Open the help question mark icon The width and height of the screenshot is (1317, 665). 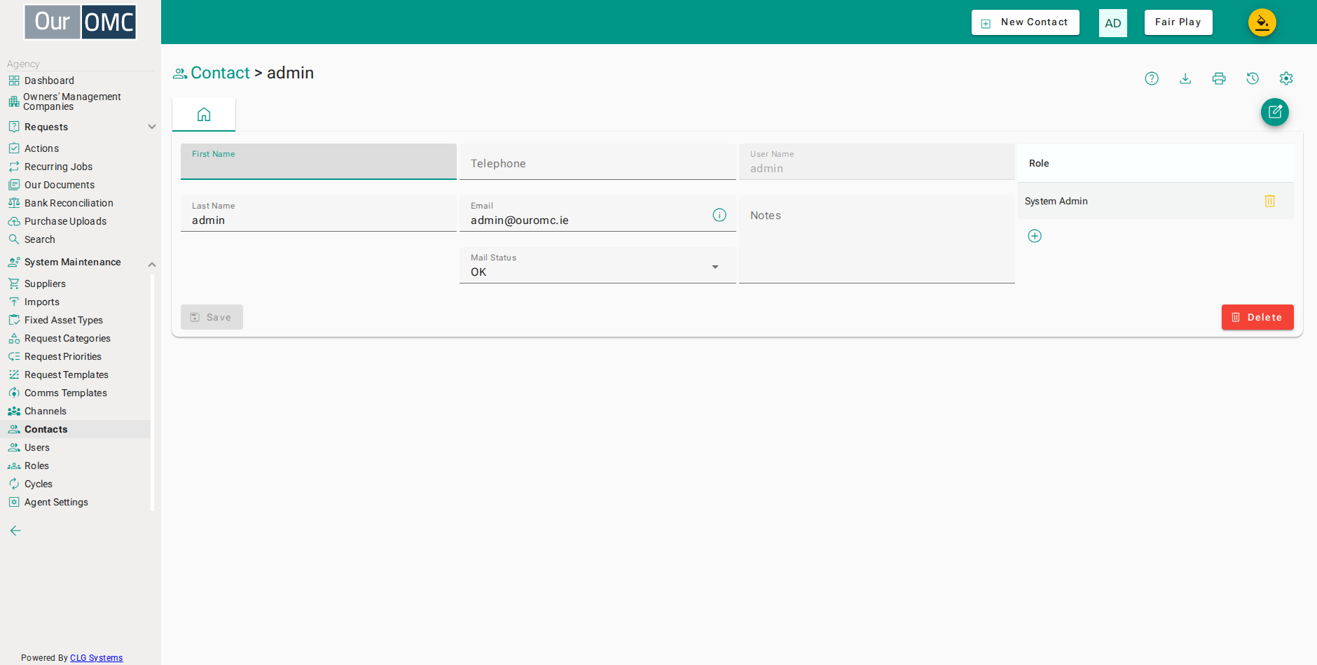1152,78
